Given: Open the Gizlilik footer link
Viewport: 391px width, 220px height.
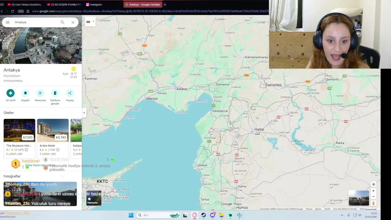Looking at the screenshot, I should click(x=327, y=209).
